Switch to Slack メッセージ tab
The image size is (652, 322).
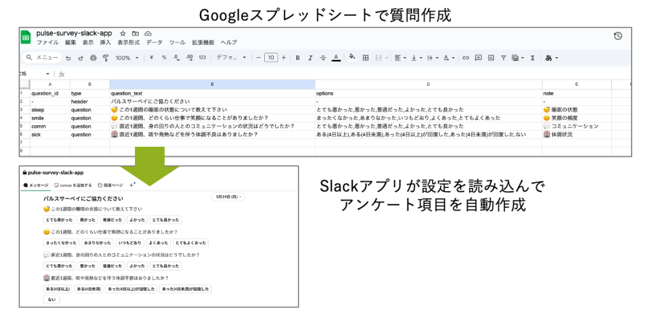(36, 185)
